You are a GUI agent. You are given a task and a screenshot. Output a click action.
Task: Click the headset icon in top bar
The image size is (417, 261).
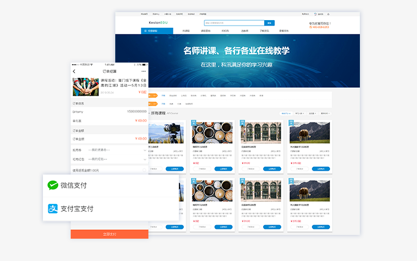pyautogui.click(x=315, y=14)
